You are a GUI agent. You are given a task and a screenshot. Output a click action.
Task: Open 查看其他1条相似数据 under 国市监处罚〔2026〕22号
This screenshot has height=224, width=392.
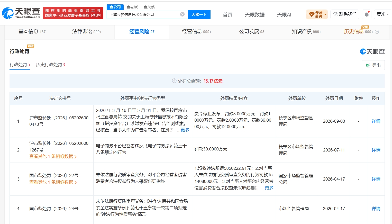click(x=53, y=182)
